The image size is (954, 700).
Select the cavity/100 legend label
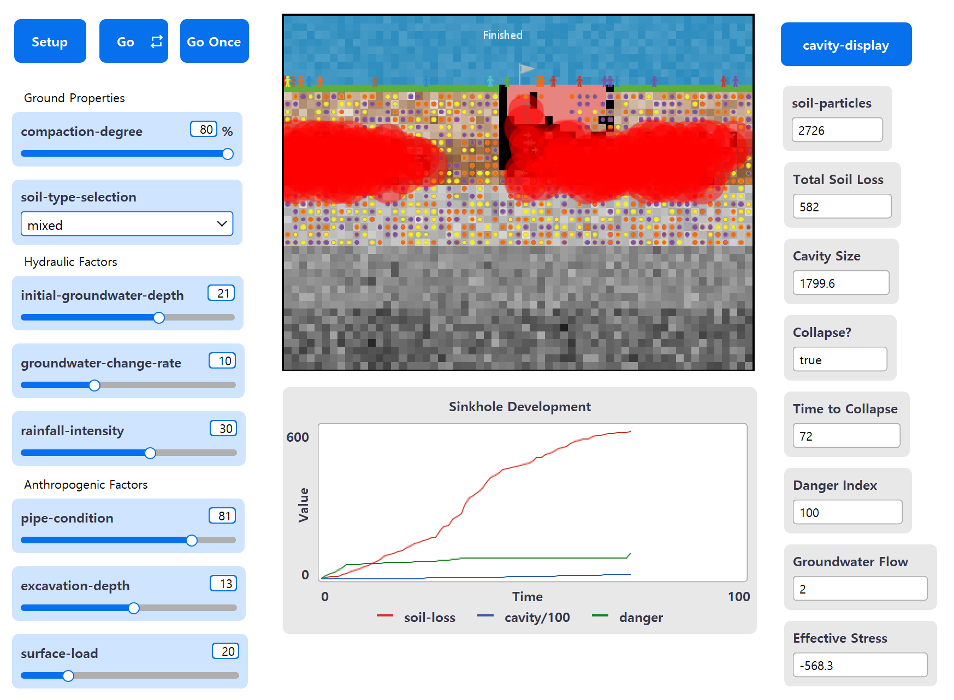click(536, 618)
